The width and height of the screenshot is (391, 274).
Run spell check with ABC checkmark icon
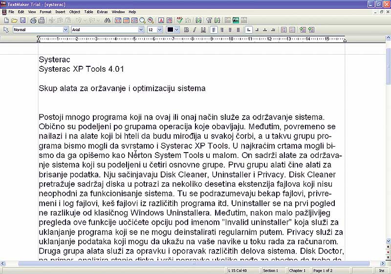[x=179, y=20]
